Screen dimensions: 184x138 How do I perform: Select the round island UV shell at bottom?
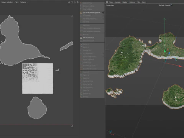click(x=37, y=108)
